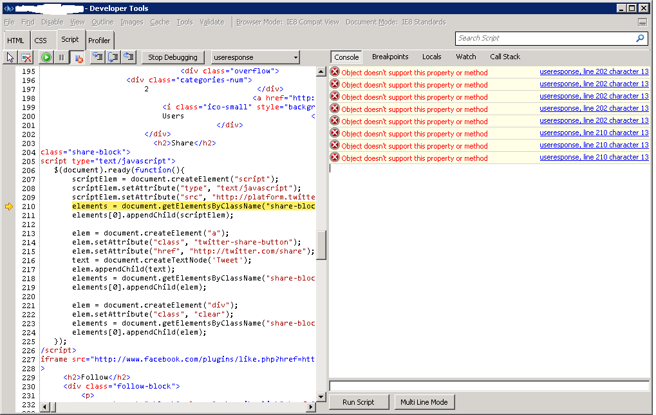Viewport: 656px width, 415px height.
Task: Click the code pane vertical scrollbar thumb
Action: [x=321, y=245]
